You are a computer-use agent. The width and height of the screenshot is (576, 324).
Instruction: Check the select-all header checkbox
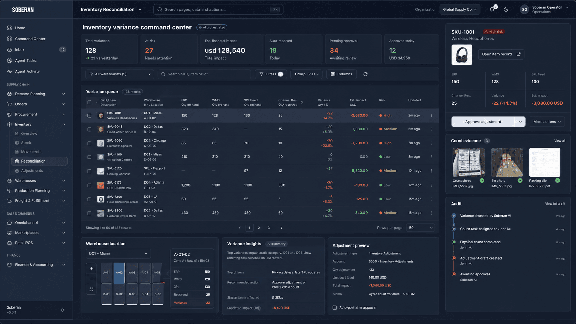coord(89,102)
